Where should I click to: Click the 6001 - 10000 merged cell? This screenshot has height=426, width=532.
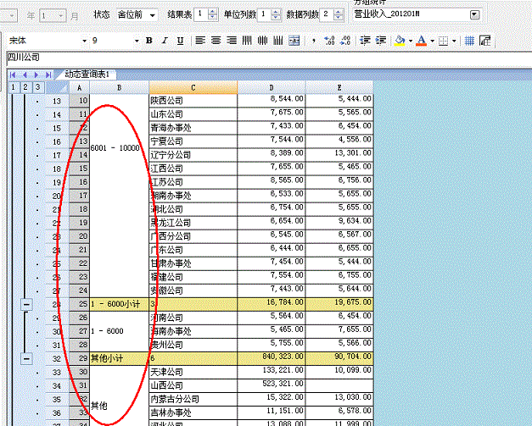[119, 196]
